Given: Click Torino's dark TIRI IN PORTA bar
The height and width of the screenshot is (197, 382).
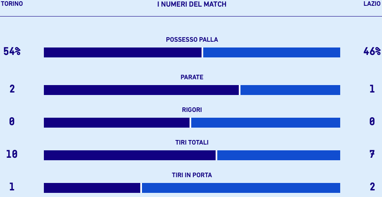Looking at the screenshot, I should [92, 188].
